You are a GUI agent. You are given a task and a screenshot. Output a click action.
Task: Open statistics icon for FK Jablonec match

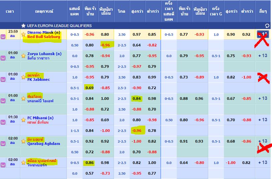pyautogui.click(x=3, y=79)
